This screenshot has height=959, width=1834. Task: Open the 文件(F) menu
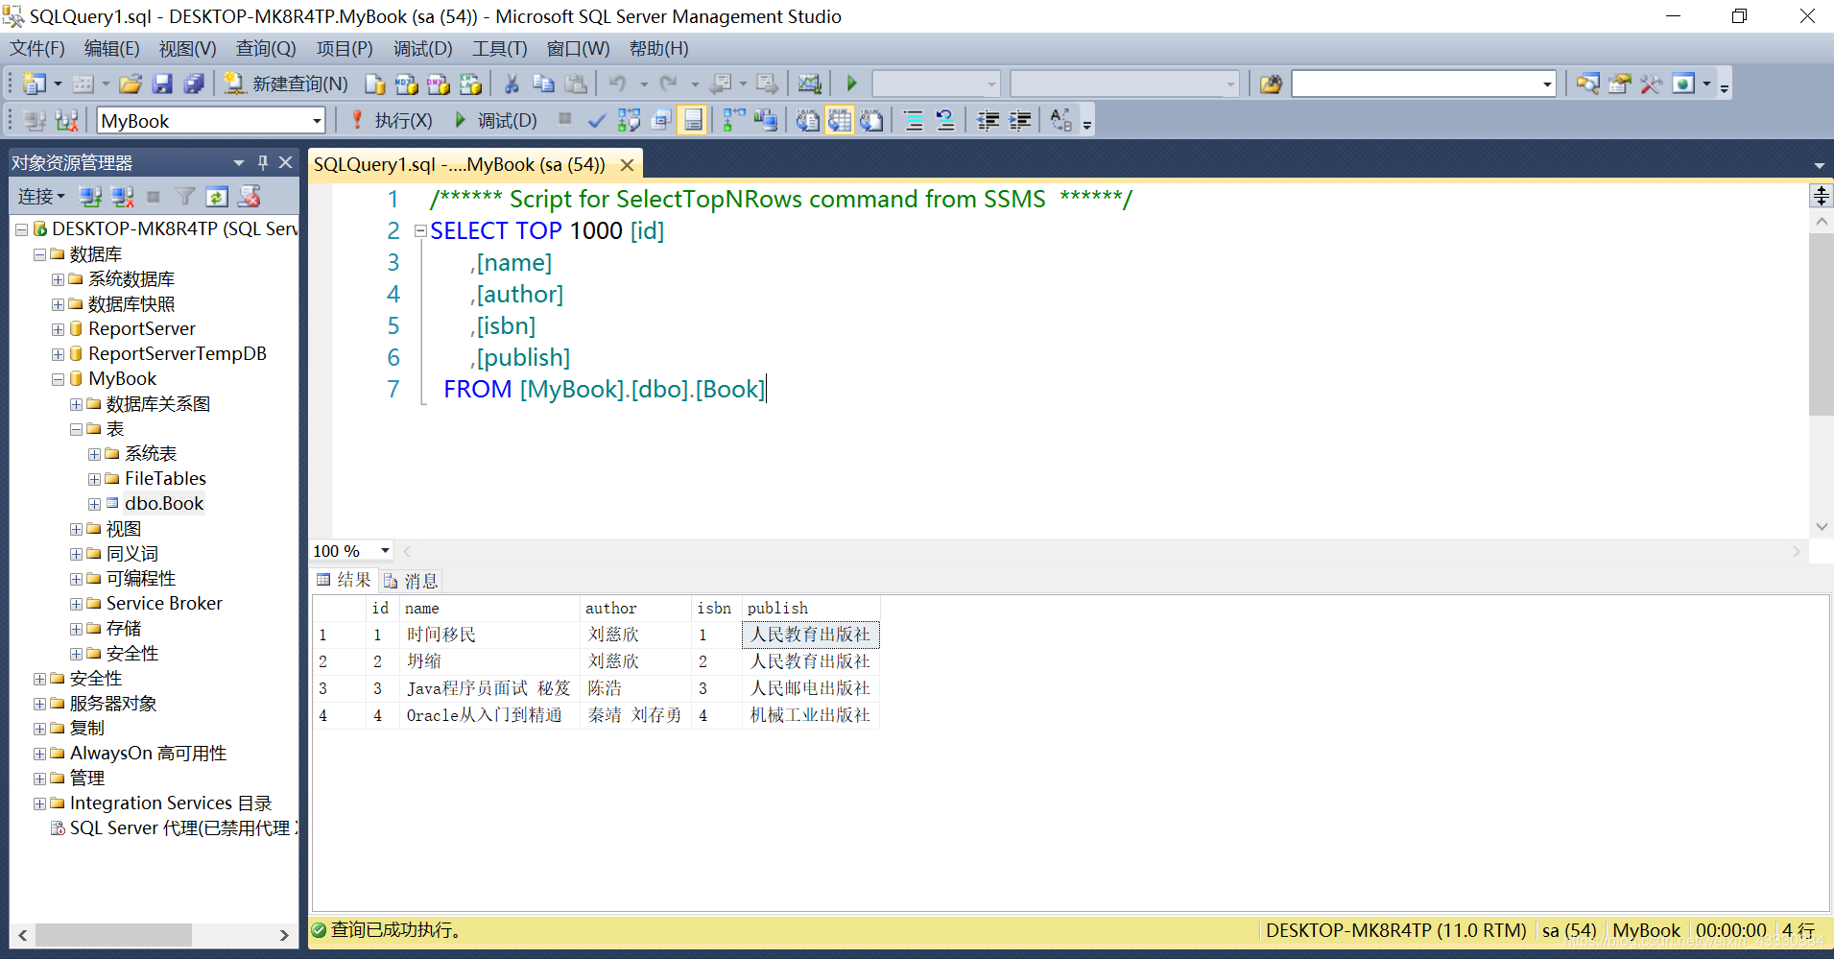[37, 49]
